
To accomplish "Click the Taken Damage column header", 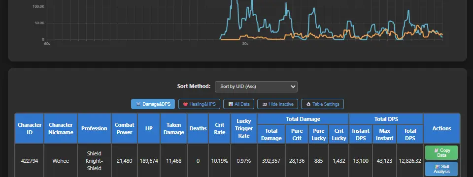I will click(174, 128).
